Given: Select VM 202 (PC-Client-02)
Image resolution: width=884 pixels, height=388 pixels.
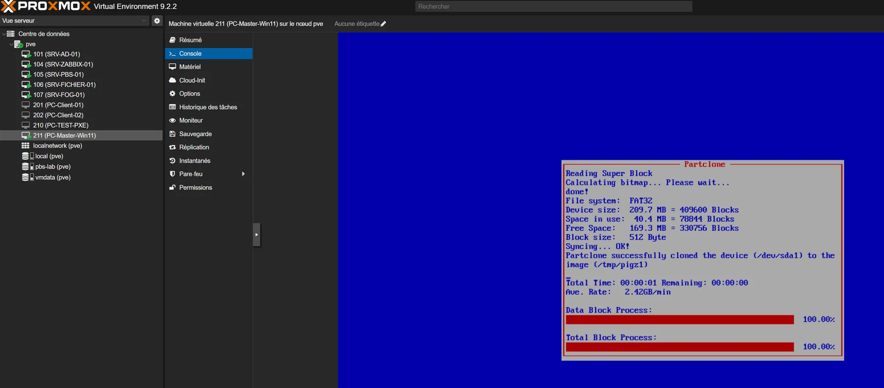Looking at the screenshot, I should (81, 115).
